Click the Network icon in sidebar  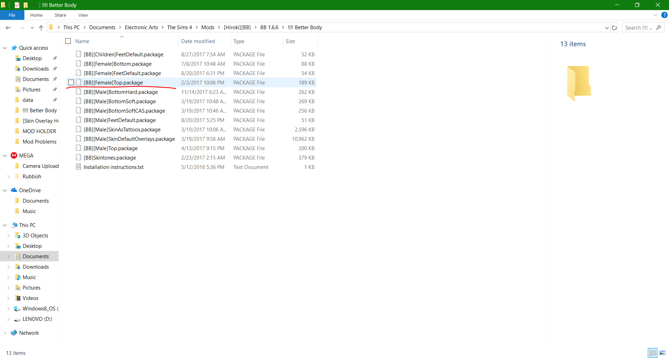pyautogui.click(x=14, y=333)
